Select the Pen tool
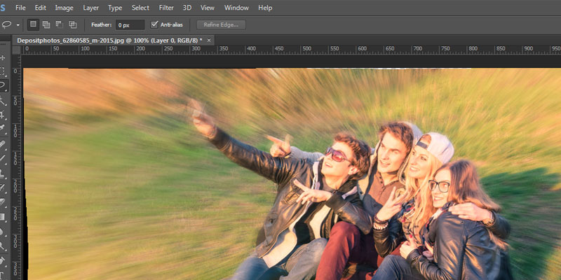Screen dimensions: 561x280 coord(3,260)
